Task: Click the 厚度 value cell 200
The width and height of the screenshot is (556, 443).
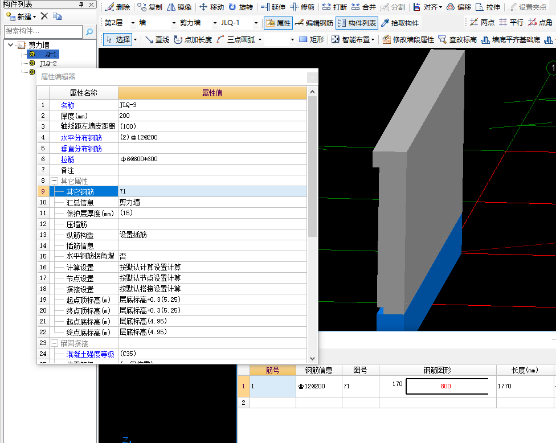Action: click(212, 116)
